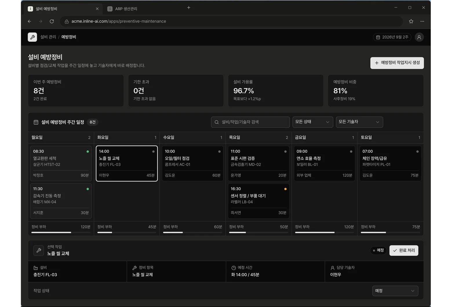Click the 담당 기술자 이현우 value
The height and width of the screenshot is (307, 452).
point(336,275)
